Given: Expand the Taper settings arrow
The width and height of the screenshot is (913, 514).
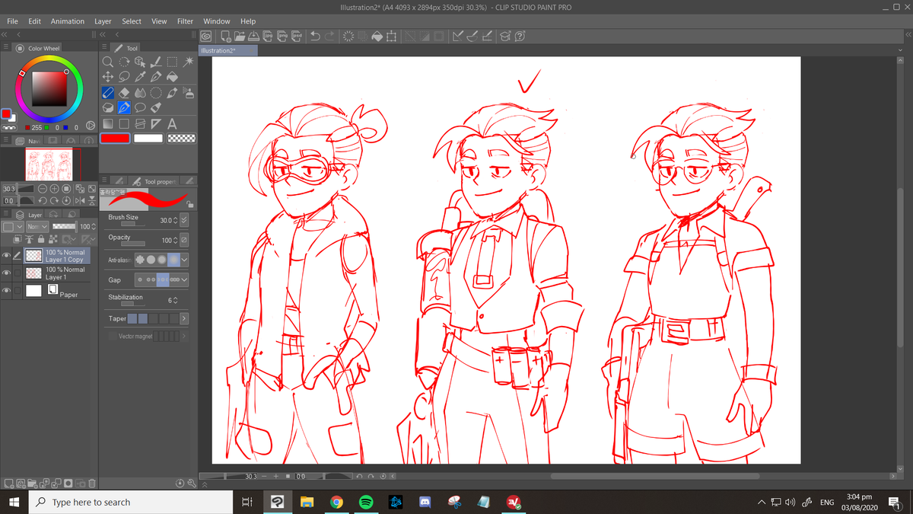Looking at the screenshot, I should (x=184, y=318).
